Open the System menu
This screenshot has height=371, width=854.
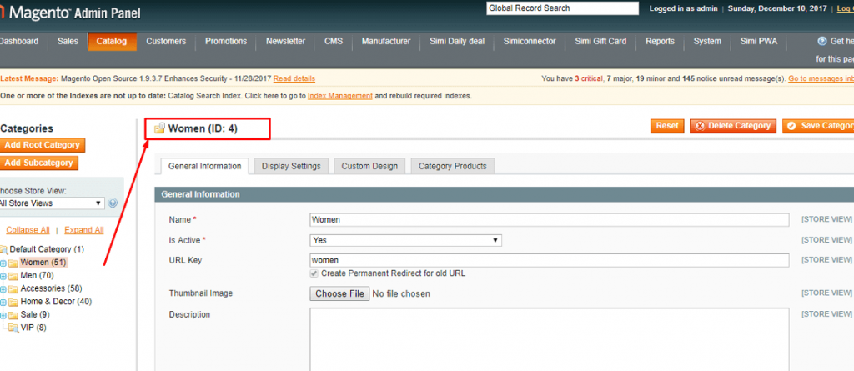[x=707, y=42]
